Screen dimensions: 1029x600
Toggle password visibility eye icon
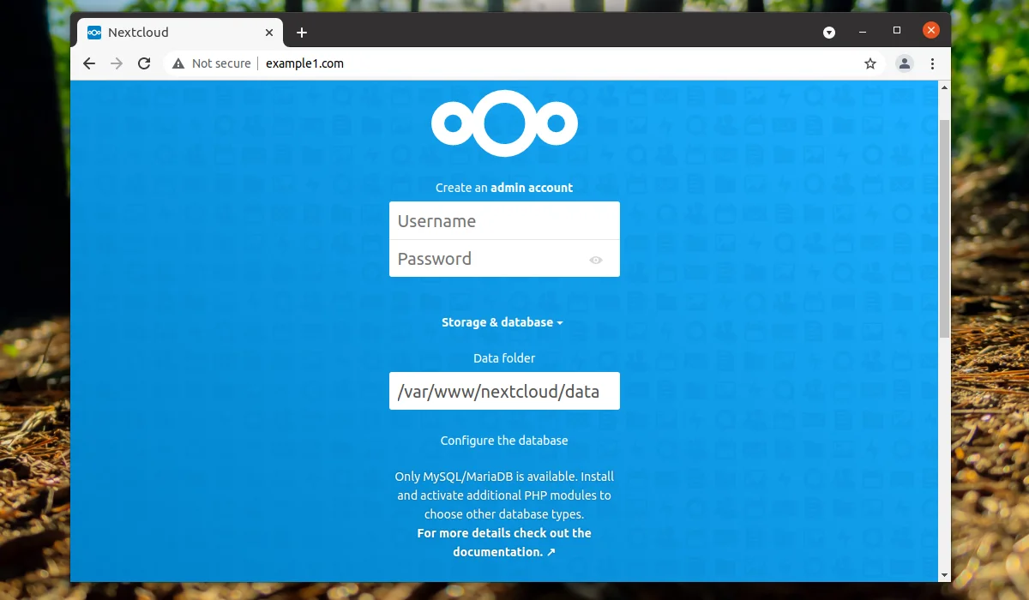(596, 260)
